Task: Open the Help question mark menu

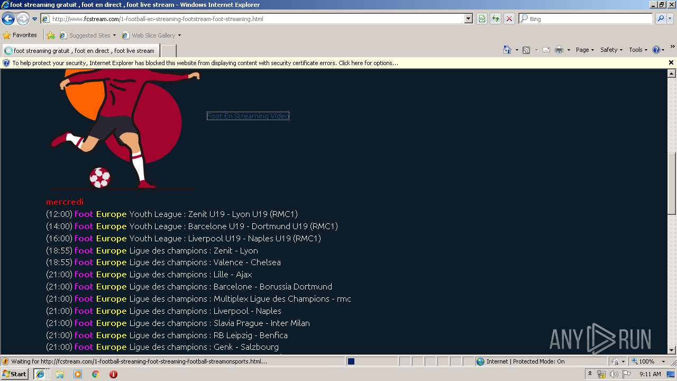Action: (658, 50)
